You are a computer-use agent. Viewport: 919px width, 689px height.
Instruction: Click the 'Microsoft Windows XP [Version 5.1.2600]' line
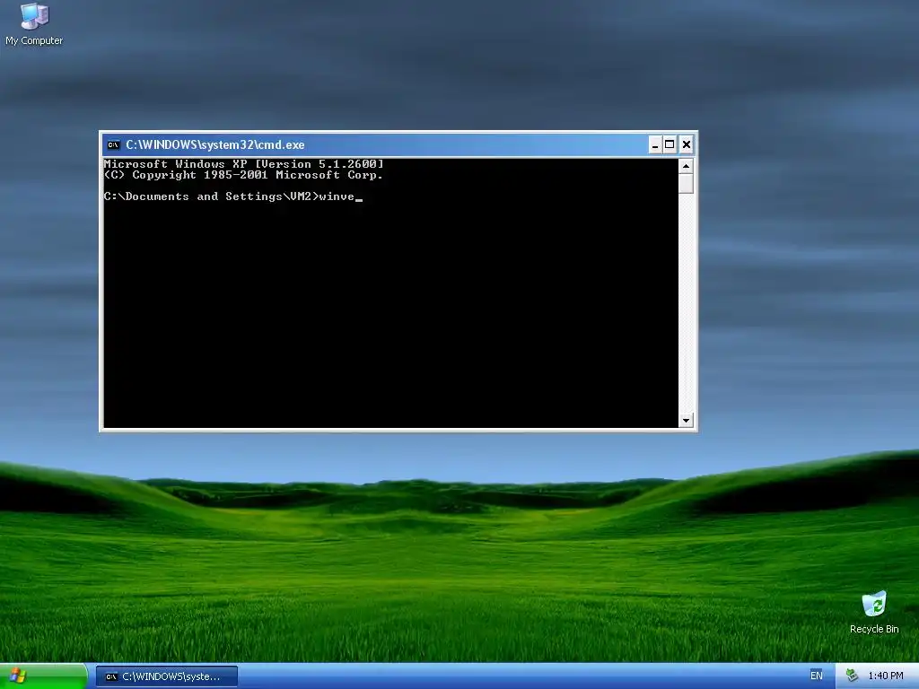click(244, 163)
